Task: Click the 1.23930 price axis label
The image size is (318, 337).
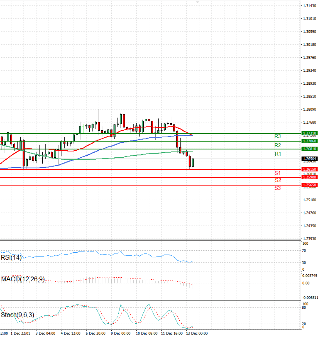Action: point(309,239)
